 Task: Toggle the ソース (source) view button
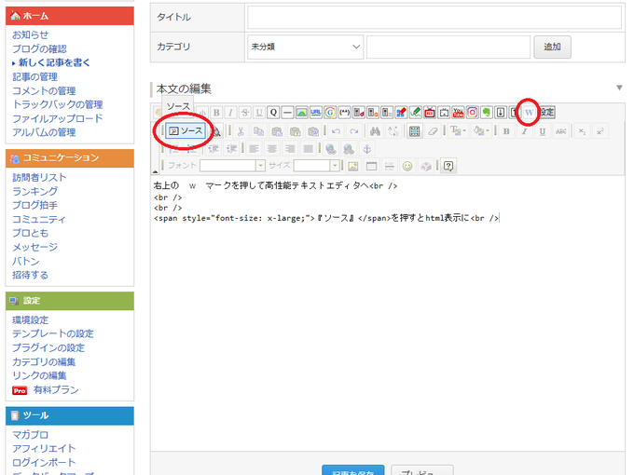[x=186, y=131]
